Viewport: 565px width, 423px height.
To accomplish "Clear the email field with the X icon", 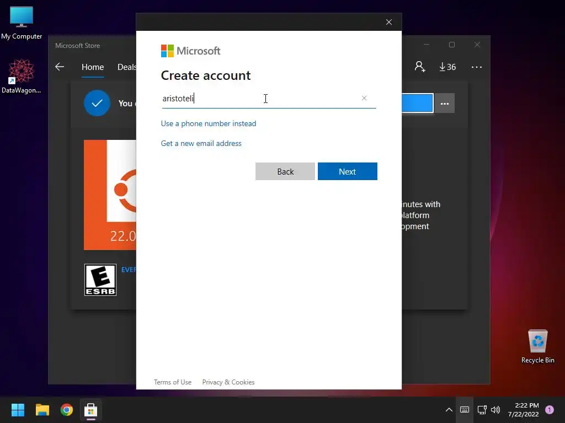I will 364,98.
